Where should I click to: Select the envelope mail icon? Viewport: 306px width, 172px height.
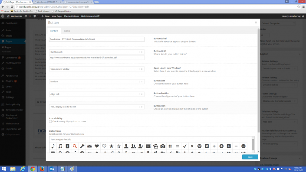[x=89, y=146]
